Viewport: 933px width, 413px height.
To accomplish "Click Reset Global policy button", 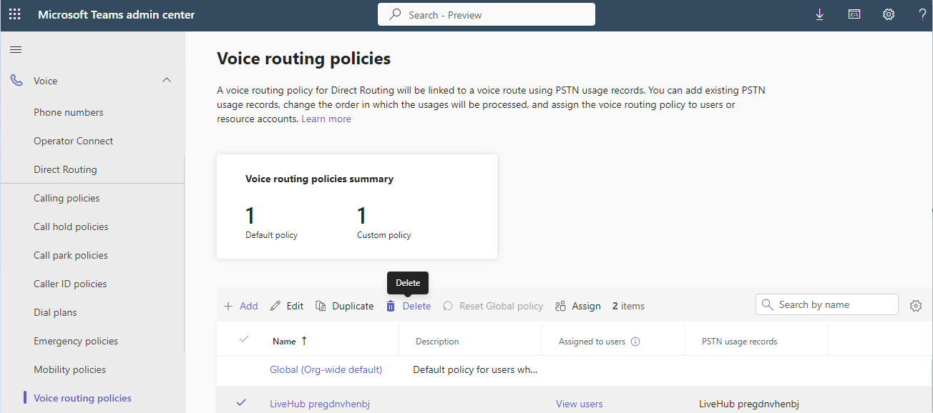I will pos(493,306).
